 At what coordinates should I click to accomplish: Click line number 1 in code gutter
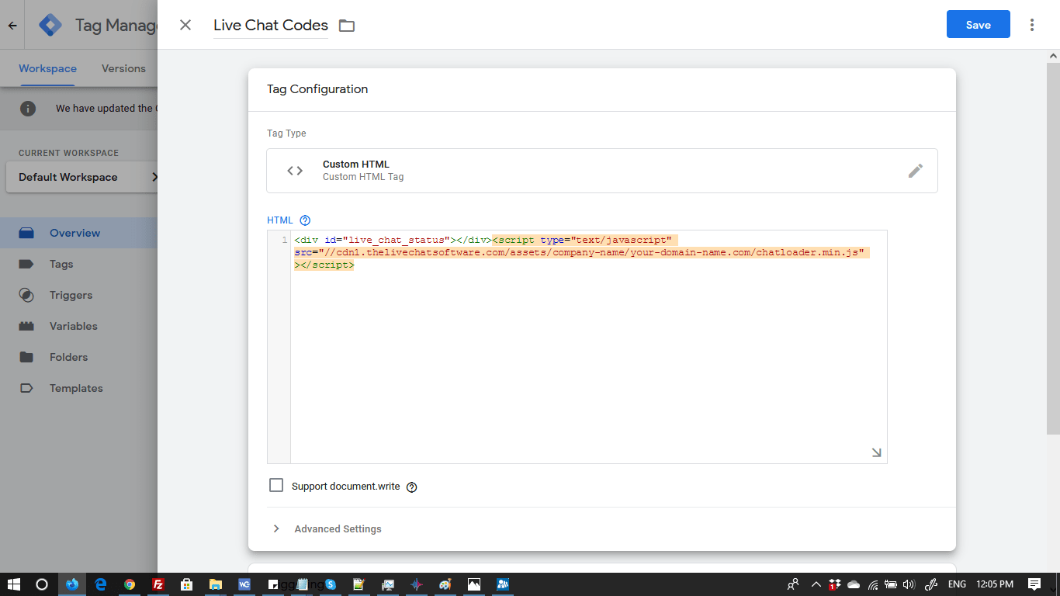[285, 241]
